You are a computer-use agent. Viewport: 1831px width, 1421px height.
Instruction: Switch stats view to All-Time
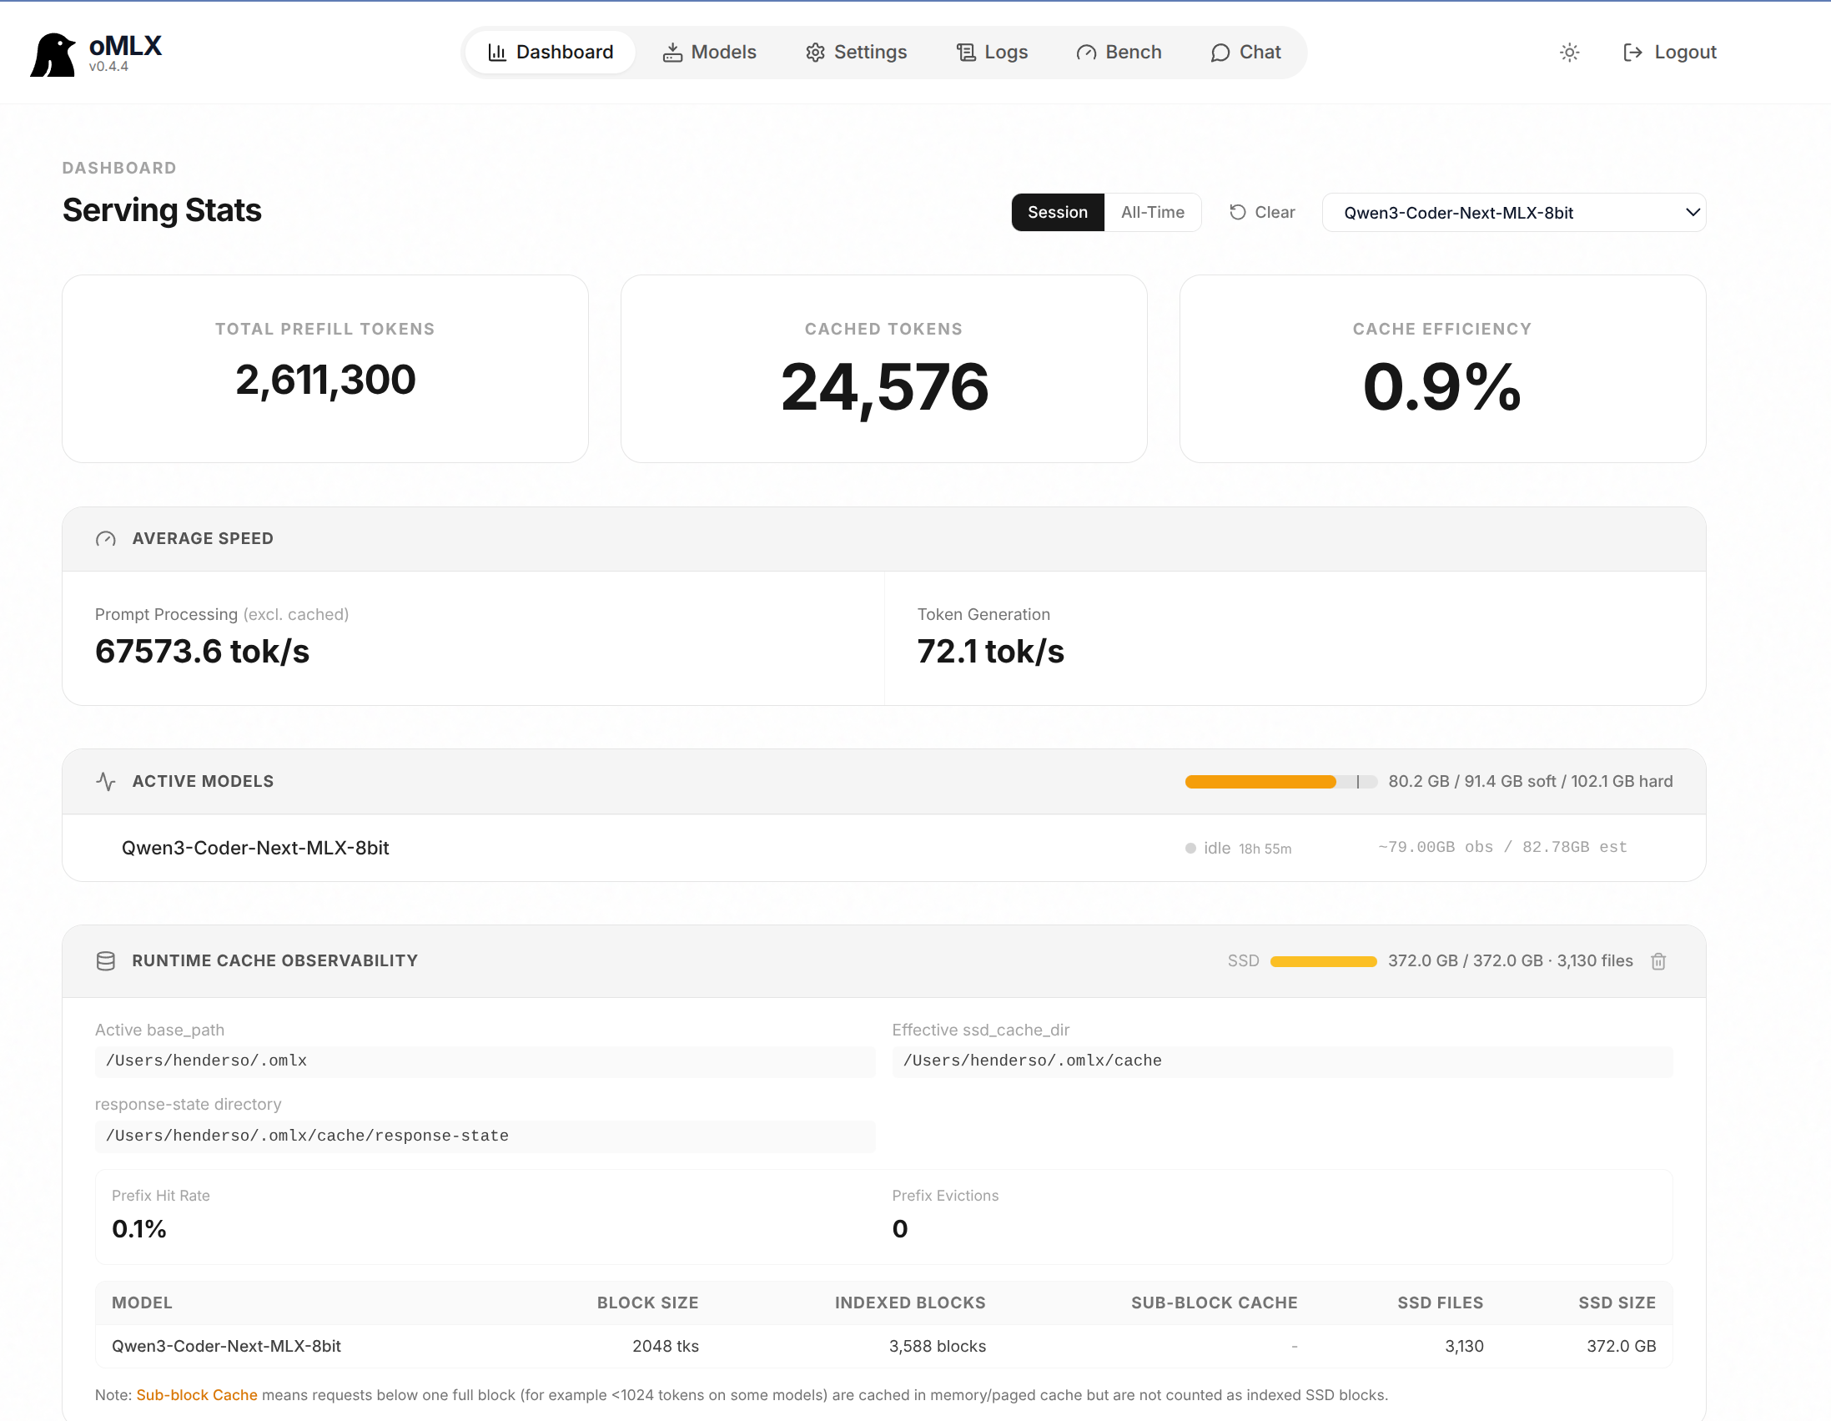(1153, 212)
